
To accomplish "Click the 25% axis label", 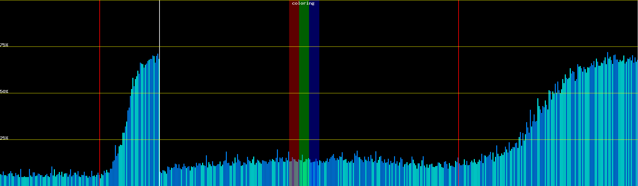I will tap(4, 138).
